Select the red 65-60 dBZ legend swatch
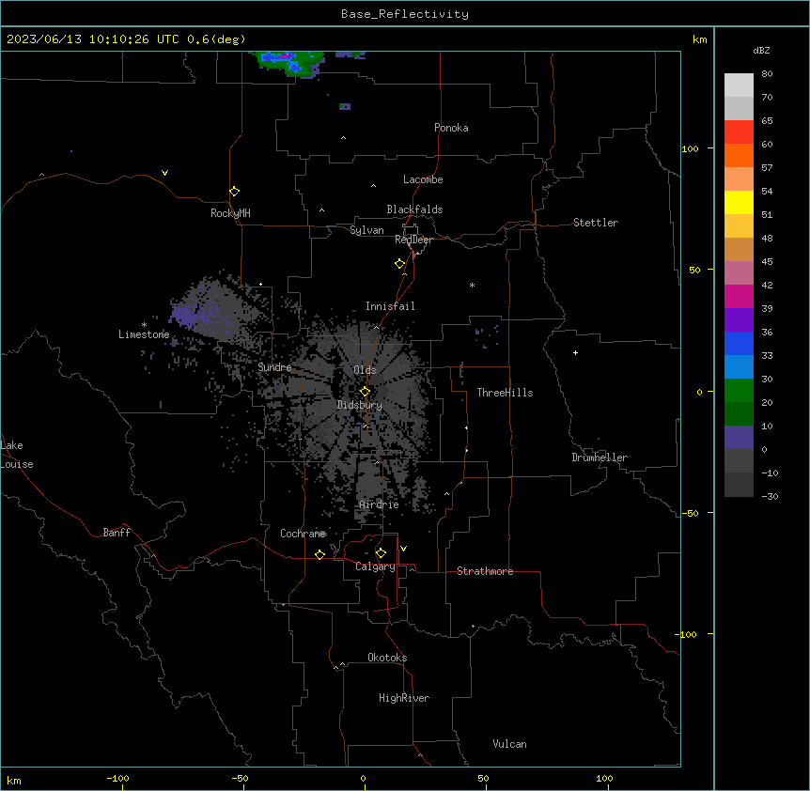This screenshot has width=810, height=791. pyautogui.click(x=739, y=132)
